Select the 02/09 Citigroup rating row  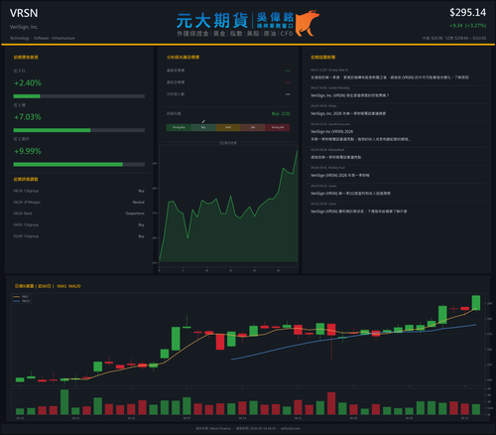[x=79, y=236]
